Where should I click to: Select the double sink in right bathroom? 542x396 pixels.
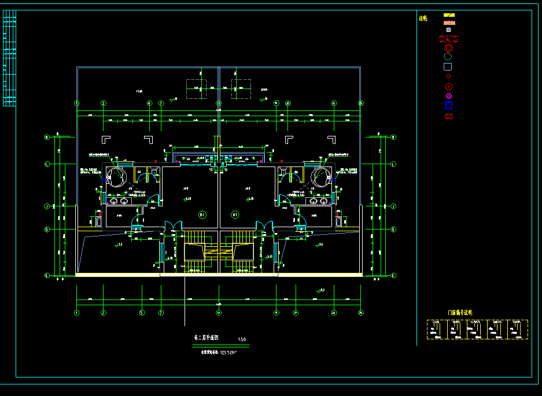319,201
